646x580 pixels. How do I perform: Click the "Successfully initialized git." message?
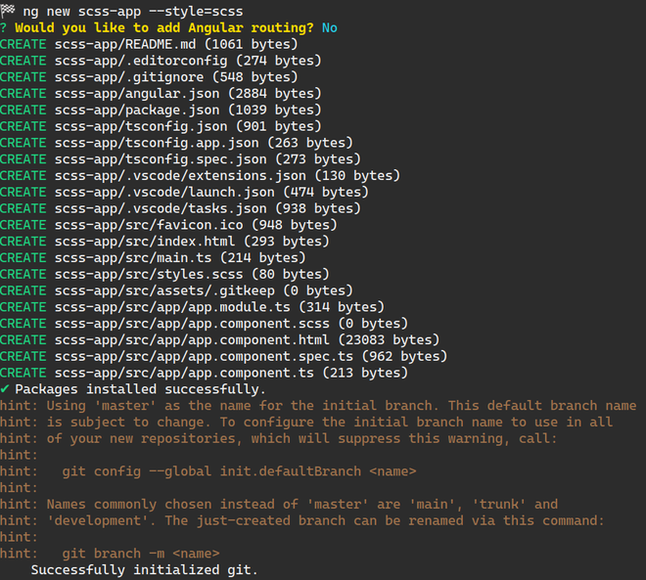click(x=145, y=570)
